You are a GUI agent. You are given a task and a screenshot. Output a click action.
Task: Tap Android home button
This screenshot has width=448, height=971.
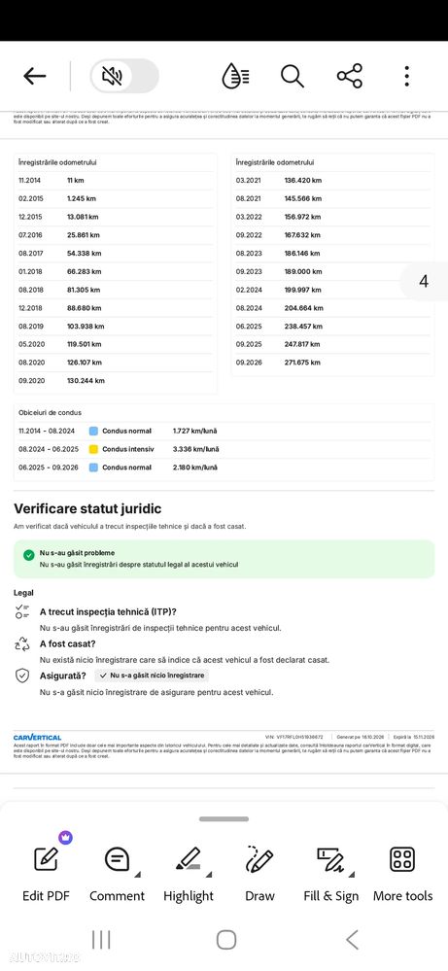click(226, 940)
